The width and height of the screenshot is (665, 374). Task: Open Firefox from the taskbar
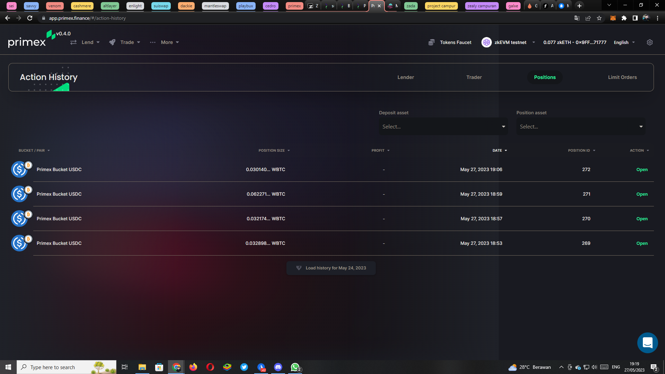pyautogui.click(x=193, y=367)
